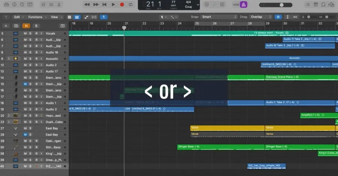Open the left-click pointer tool menu
This screenshot has width=338, height=176.
tap(163, 17)
